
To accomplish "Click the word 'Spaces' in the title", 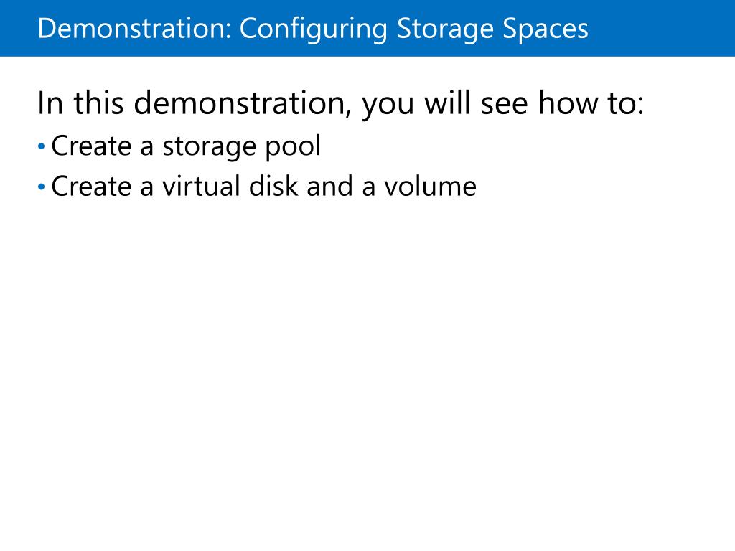I will [x=546, y=30].
